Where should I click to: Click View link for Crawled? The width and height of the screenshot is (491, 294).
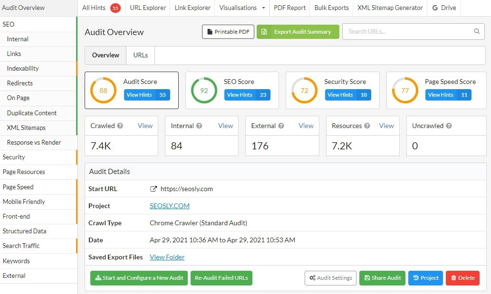145,126
